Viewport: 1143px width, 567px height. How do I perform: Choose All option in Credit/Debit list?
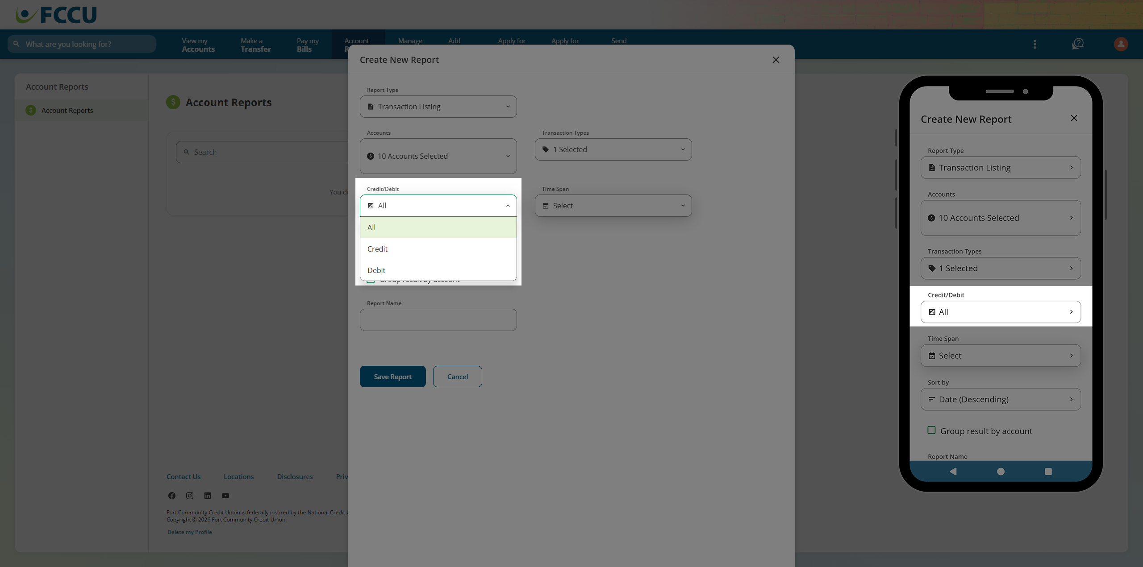438,228
